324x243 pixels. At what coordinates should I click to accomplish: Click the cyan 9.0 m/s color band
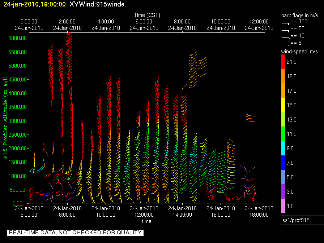[283, 148]
